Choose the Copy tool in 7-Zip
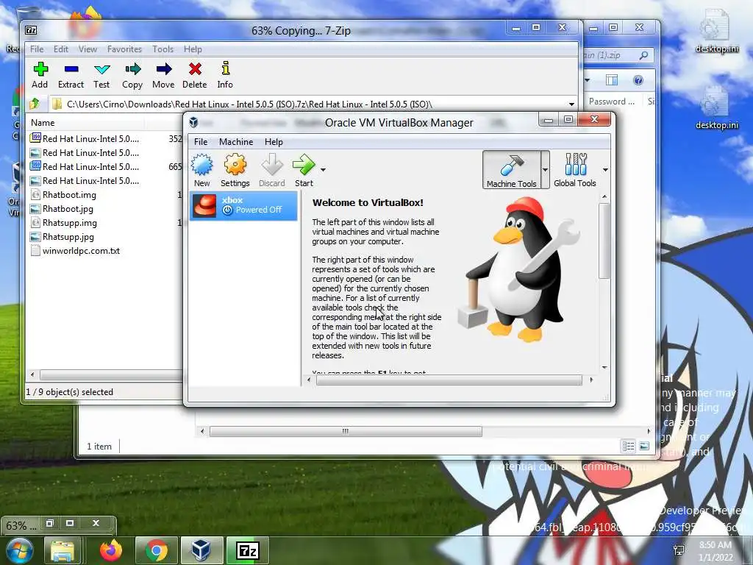This screenshot has width=753, height=565. click(x=132, y=75)
